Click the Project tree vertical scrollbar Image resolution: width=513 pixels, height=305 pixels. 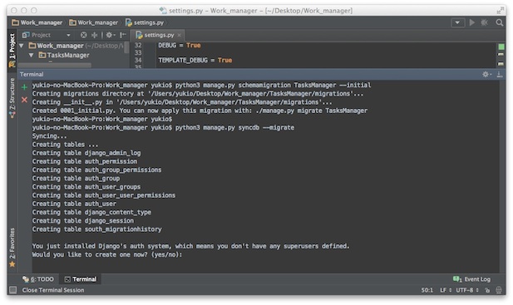126,47
